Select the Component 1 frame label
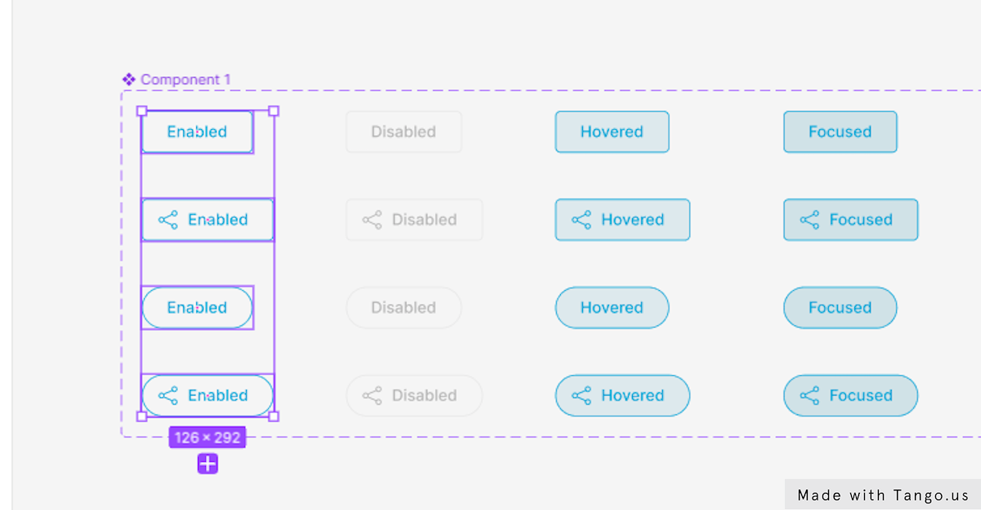The height and width of the screenshot is (510, 981). tap(185, 79)
